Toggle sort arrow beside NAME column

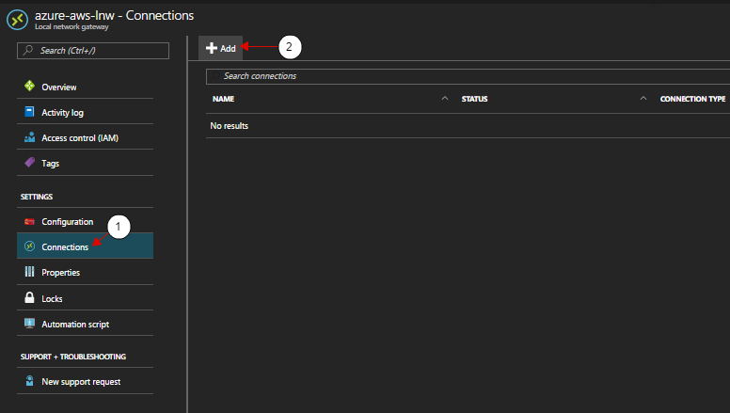pos(445,98)
